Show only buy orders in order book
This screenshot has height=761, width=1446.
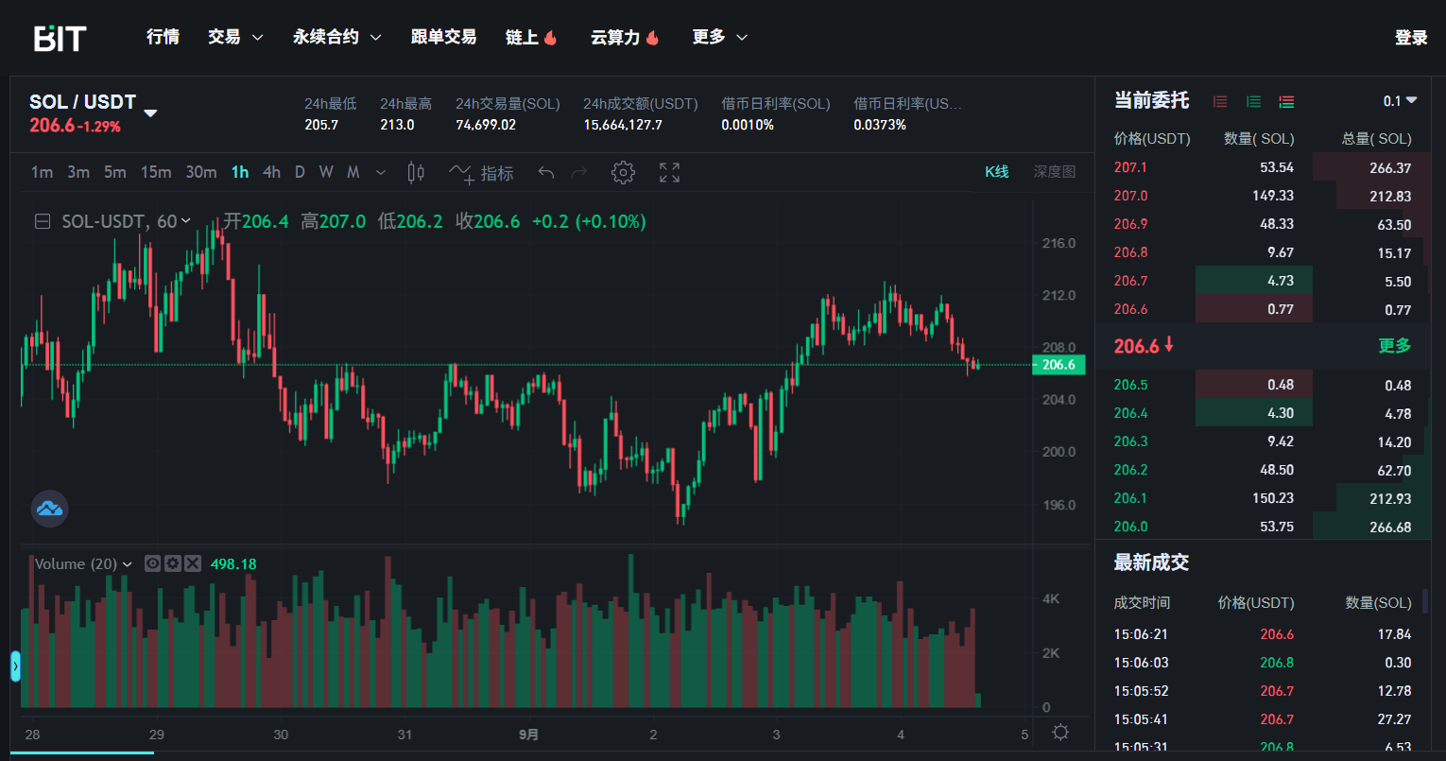(1253, 101)
